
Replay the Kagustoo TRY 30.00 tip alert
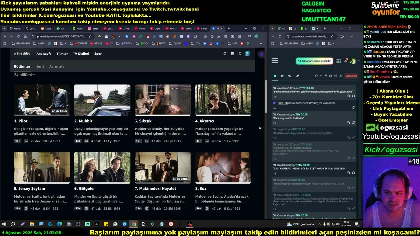[x=353, y=122]
